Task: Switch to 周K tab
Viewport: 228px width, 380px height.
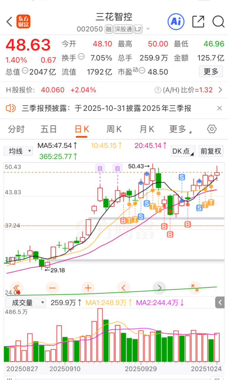Action: [114, 129]
